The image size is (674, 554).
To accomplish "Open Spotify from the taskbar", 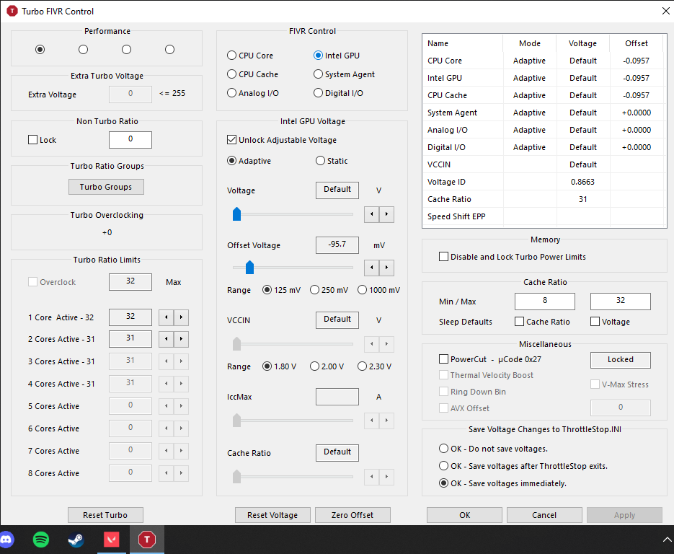I will (x=41, y=539).
